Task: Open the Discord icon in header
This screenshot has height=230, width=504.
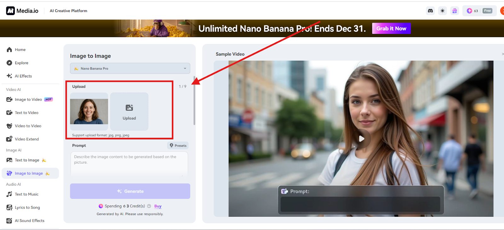Action: coord(430,11)
